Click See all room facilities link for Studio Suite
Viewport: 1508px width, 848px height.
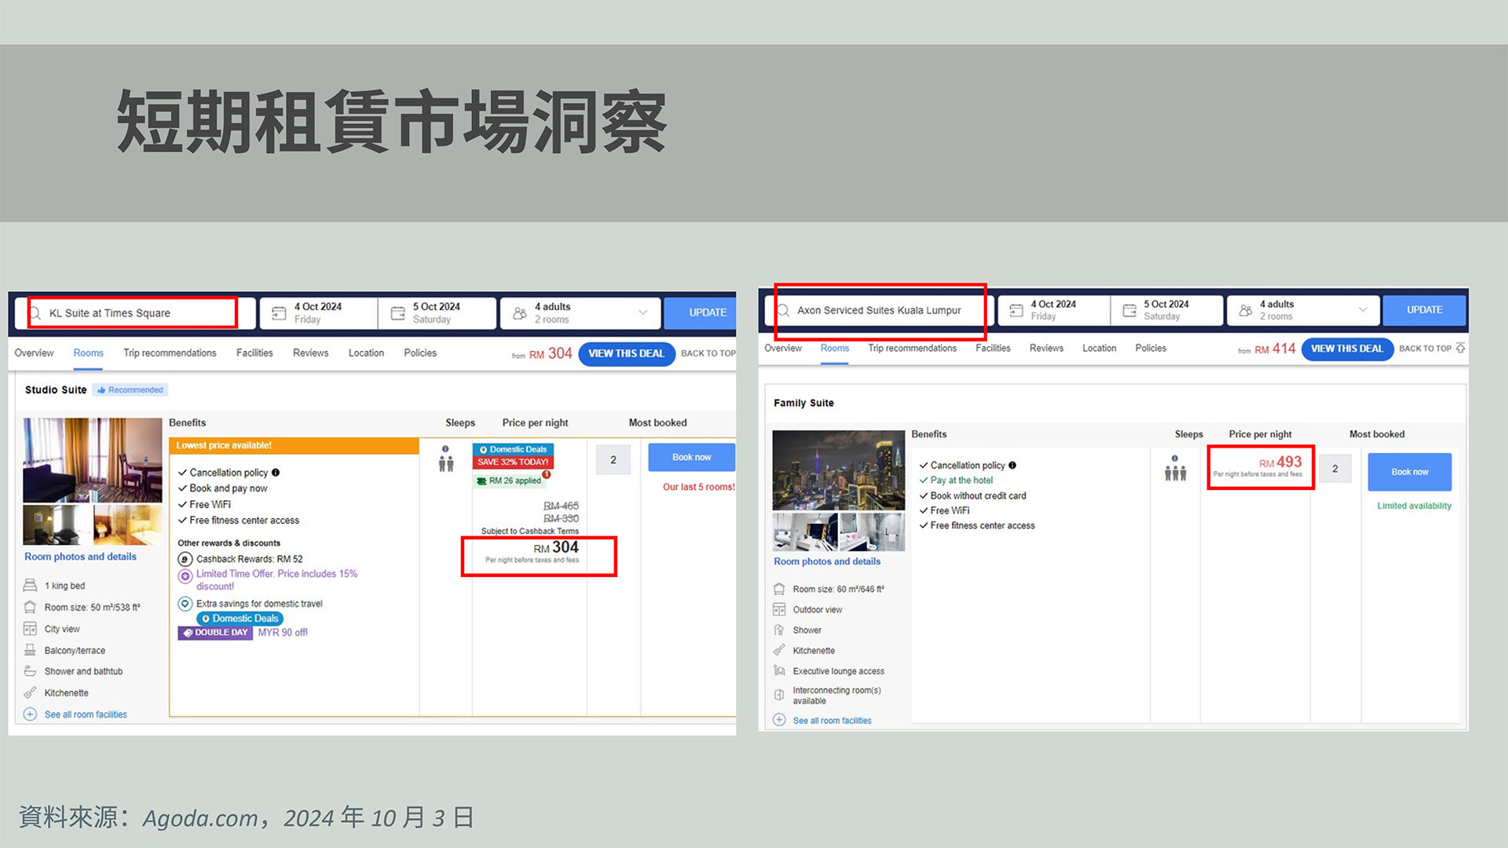pos(86,715)
